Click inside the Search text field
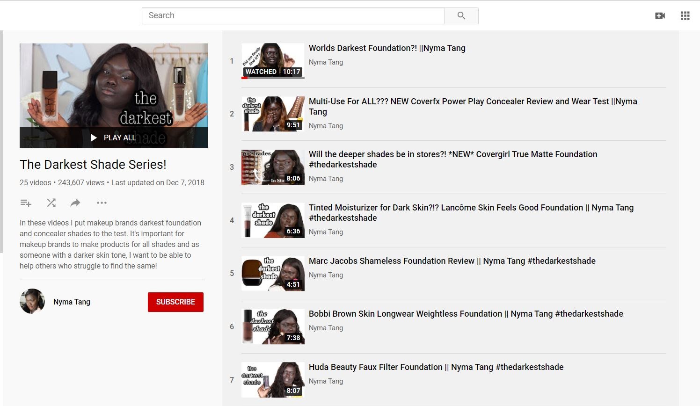The height and width of the screenshot is (406, 700). pos(293,15)
